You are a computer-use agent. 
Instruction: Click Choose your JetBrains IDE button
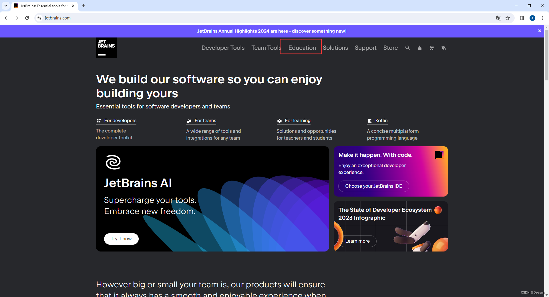373,186
